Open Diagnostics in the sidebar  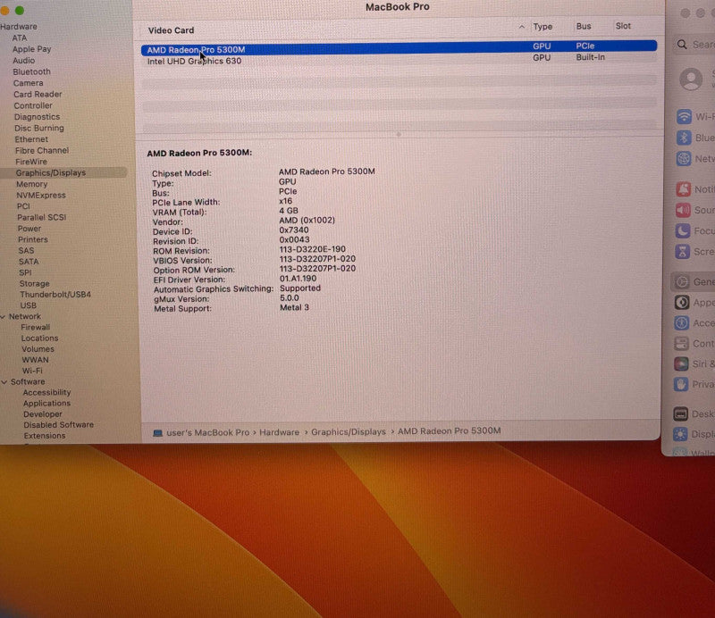point(37,117)
